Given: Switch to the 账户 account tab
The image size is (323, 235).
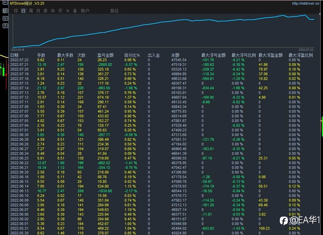Looking at the screenshot, I should 85,11.
